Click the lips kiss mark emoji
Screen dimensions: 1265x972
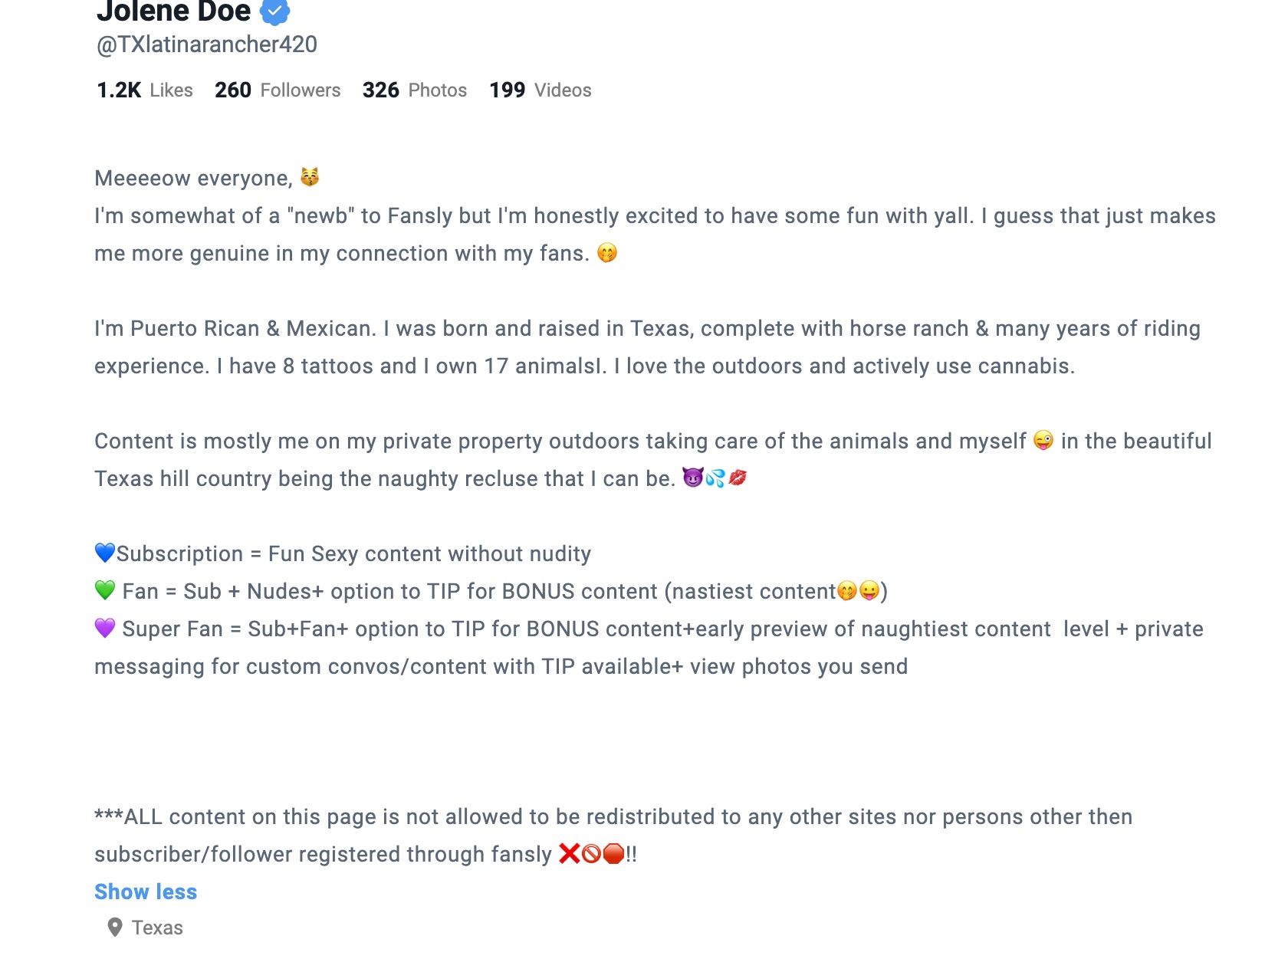click(738, 478)
